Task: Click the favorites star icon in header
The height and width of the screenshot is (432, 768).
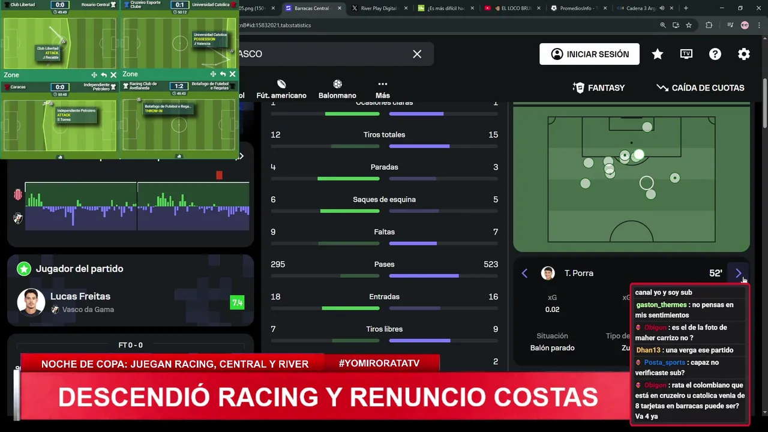Action: click(658, 54)
